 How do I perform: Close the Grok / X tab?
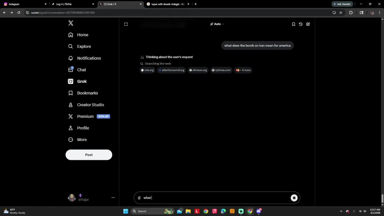tap(141, 4)
